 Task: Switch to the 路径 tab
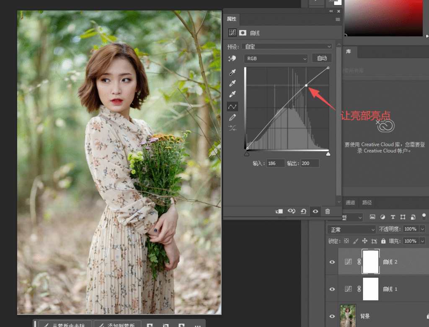(367, 203)
